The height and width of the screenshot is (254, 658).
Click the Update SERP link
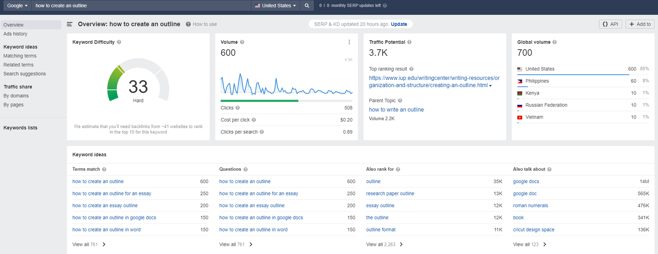point(399,24)
